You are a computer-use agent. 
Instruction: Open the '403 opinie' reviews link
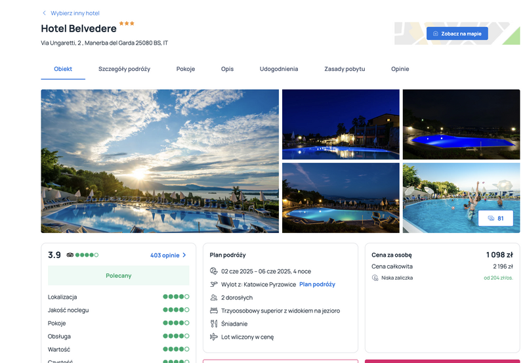click(165, 255)
